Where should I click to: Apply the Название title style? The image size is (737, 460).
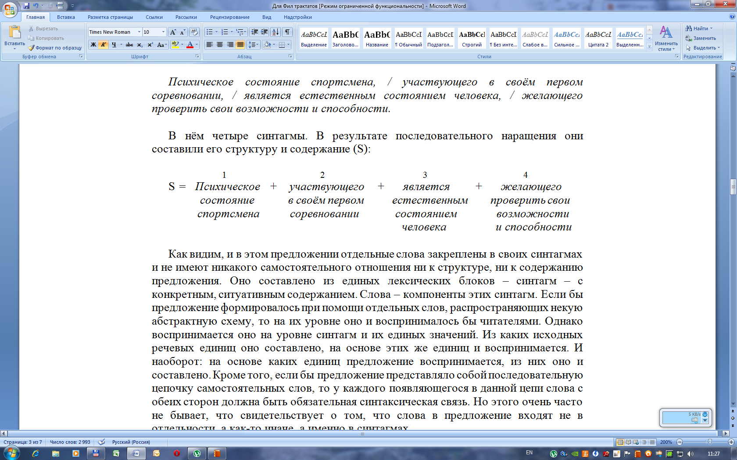pos(377,39)
